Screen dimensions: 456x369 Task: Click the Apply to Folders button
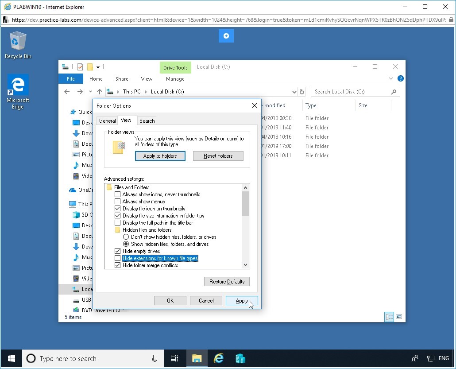tap(160, 156)
